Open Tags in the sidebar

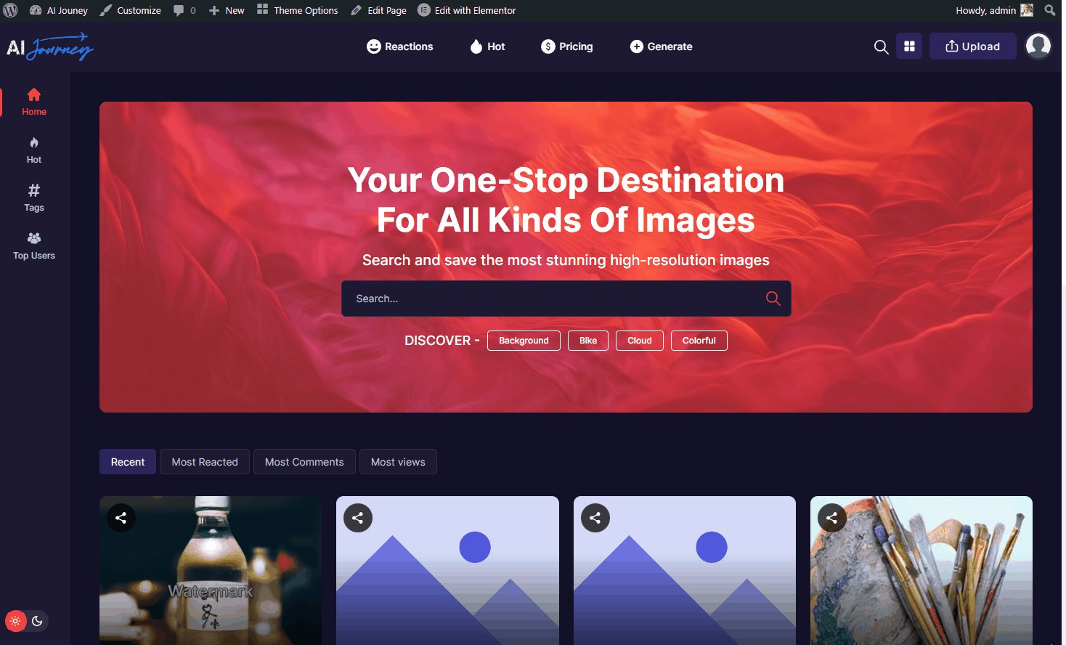pos(34,198)
